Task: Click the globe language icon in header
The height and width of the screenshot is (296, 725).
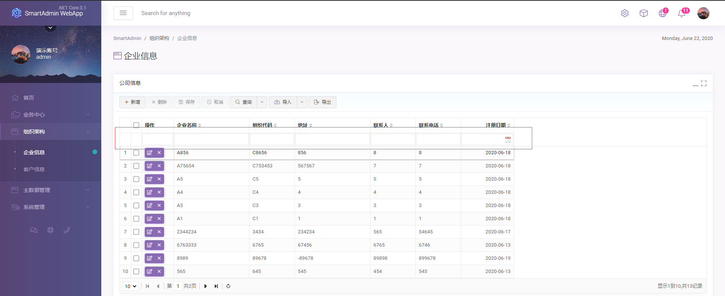Action: (x=662, y=13)
